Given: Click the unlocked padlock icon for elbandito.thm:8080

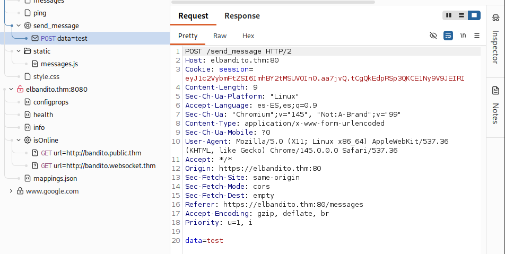Looking at the screenshot, I should tap(20, 89).
